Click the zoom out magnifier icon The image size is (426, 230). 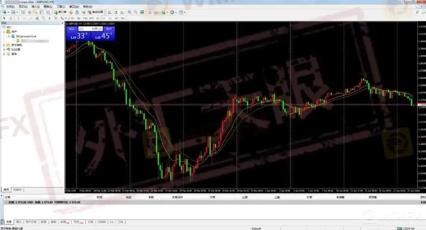pyautogui.click(x=136, y=12)
